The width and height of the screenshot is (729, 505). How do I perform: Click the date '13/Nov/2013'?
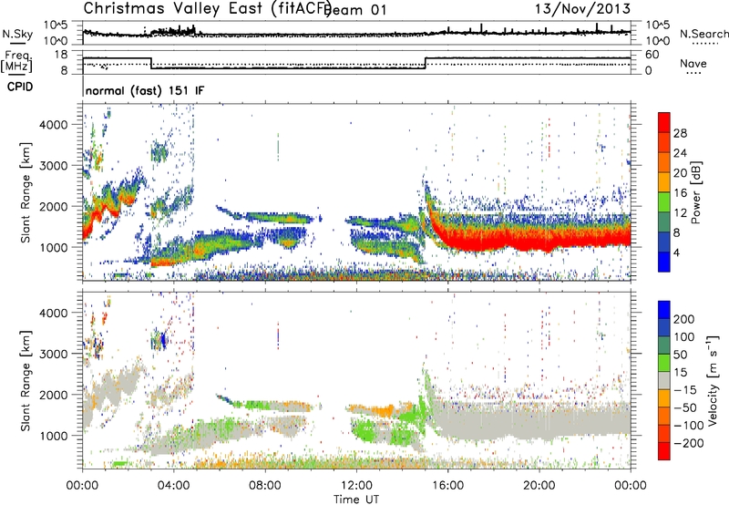click(582, 9)
